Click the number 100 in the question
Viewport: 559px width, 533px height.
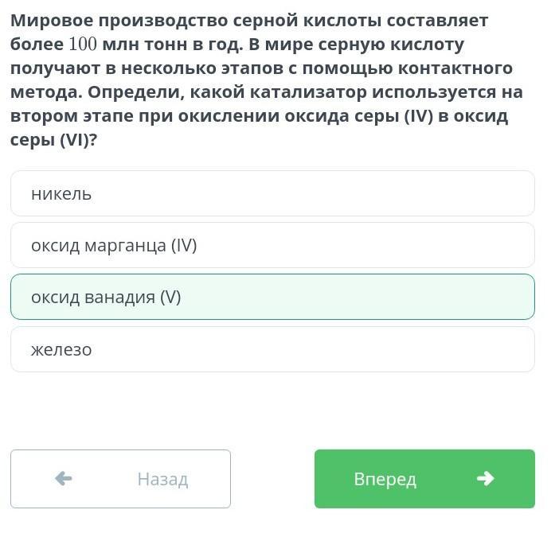(x=83, y=45)
